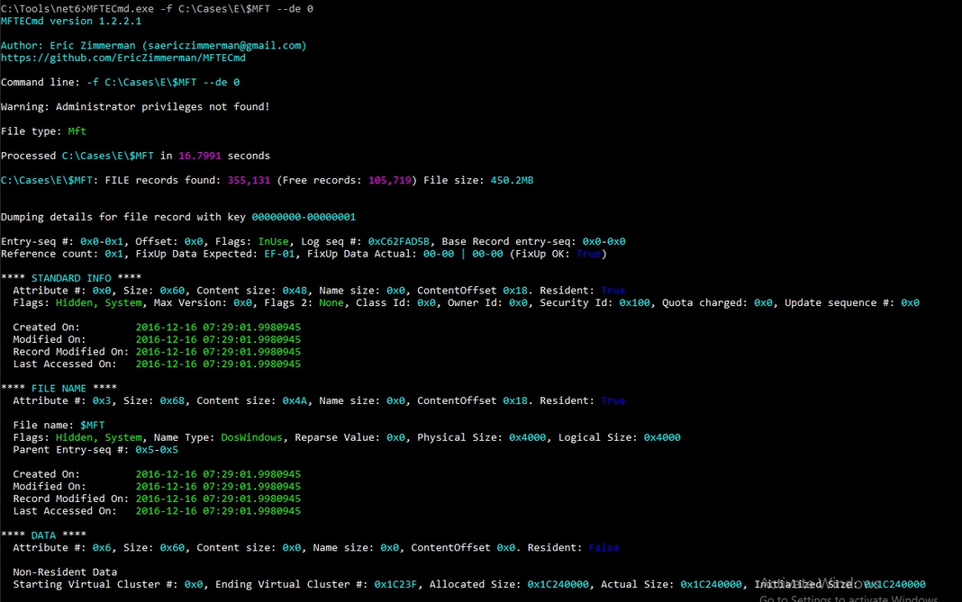Click the Log seq # value 0xC62FAD5B

399,241
